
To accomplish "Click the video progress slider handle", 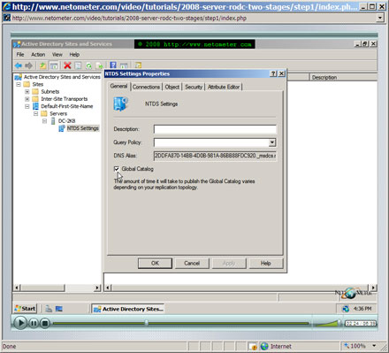I will [146, 323].
